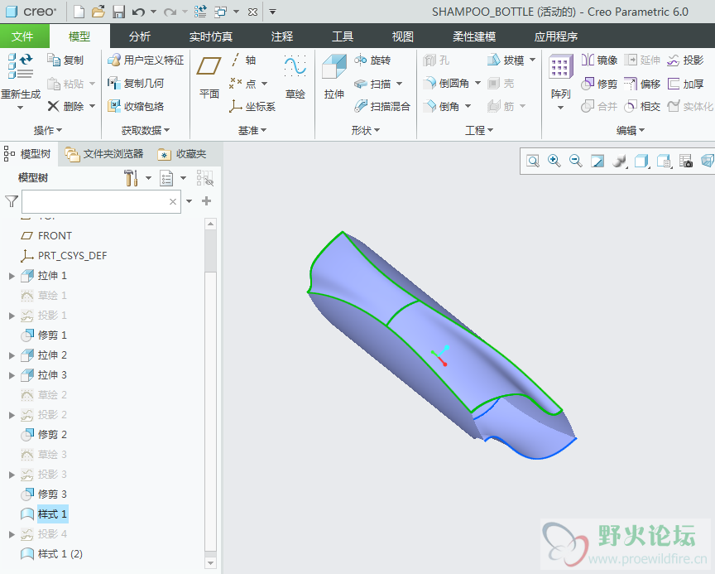Open the 文件夹浏览器 folder browser tab
715x574 pixels.
[104, 154]
